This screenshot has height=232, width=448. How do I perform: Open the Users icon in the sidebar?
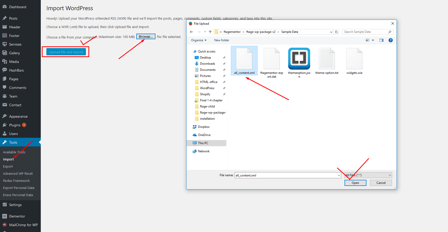point(5,134)
